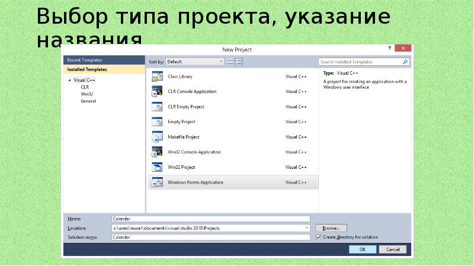The height and width of the screenshot is (266, 474).
Task: Open the Installed Templates section
Action: point(86,69)
